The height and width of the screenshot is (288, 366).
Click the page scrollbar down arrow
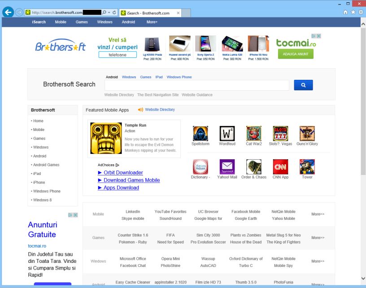tap(363, 278)
